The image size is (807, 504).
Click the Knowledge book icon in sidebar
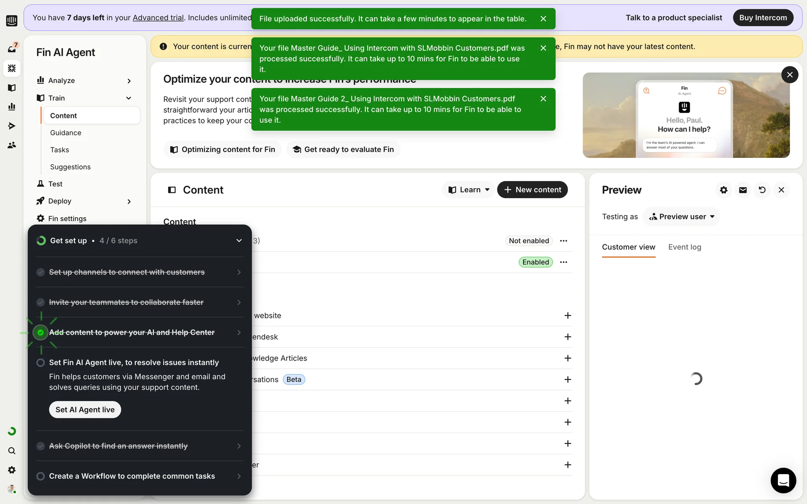(12, 87)
